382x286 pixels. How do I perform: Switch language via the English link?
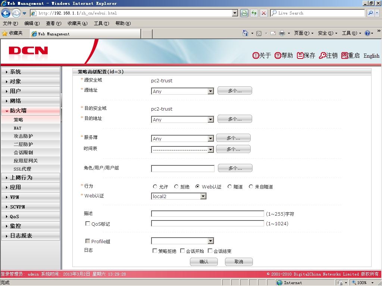coord(371,56)
